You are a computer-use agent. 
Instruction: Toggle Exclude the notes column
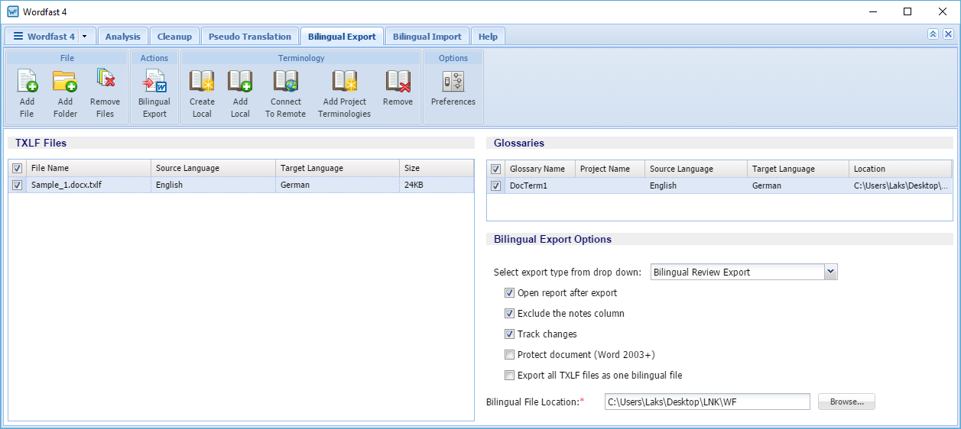(x=509, y=314)
